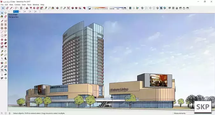Select the Section Plane tool
This screenshot has width=215, height=115.
tap(5, 78)
